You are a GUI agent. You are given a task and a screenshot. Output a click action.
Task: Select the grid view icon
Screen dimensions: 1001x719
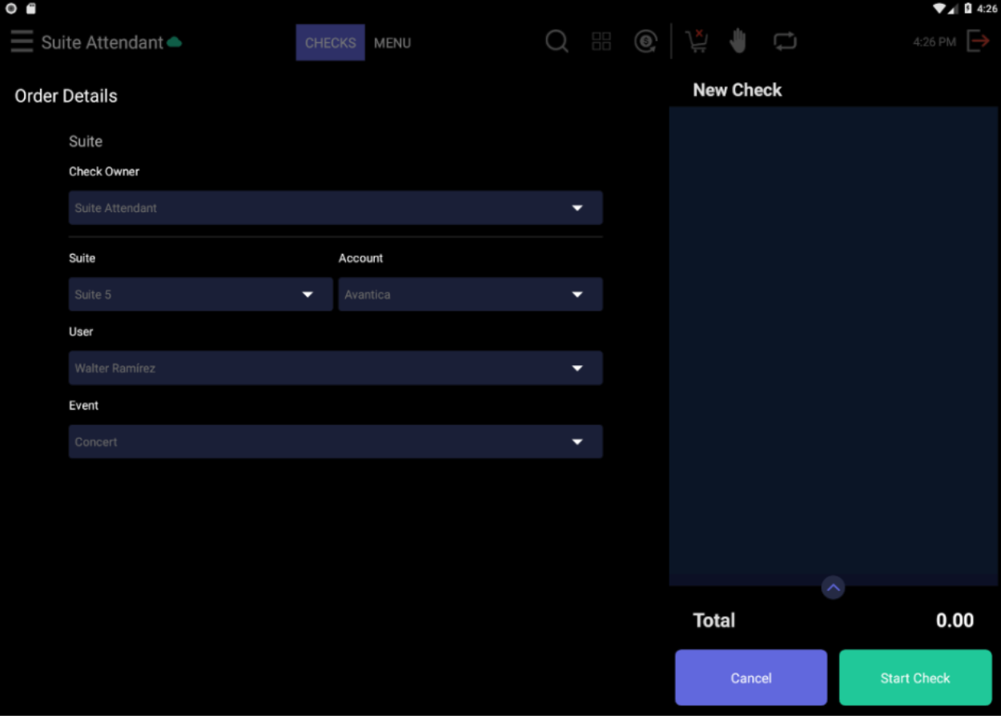(x=601, y=42)
